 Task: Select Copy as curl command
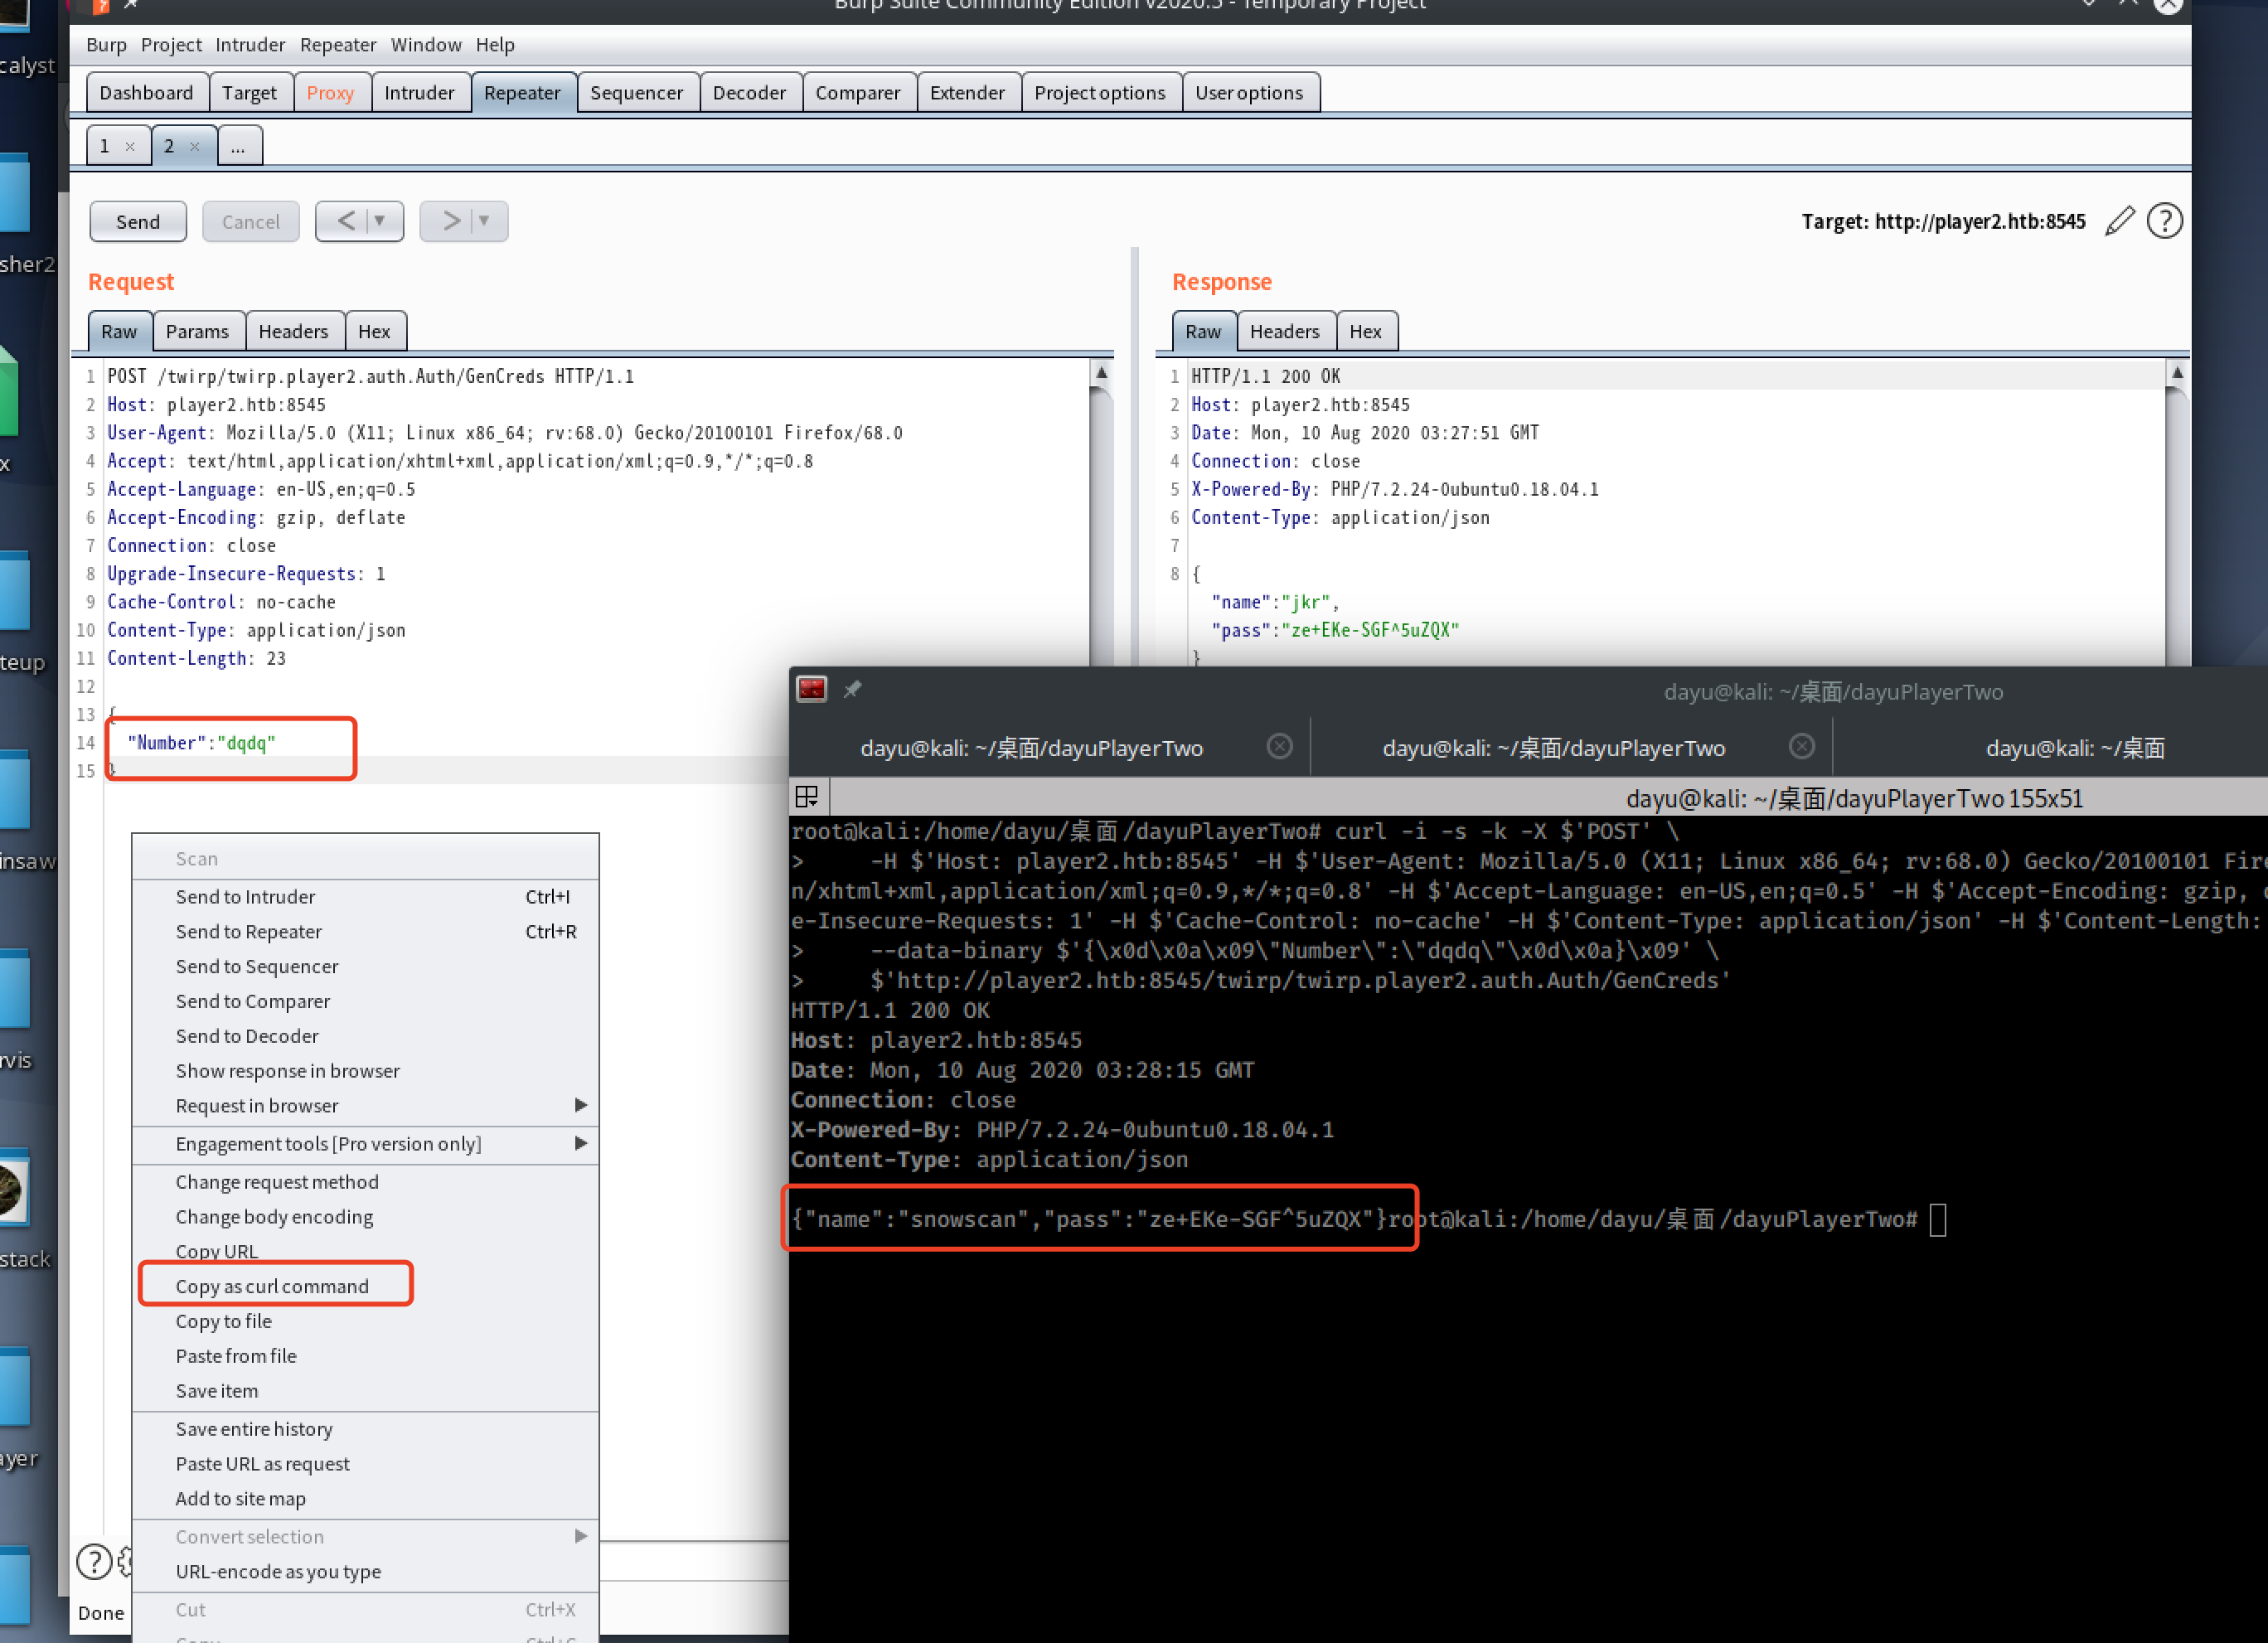click(x=272, y=1286)
